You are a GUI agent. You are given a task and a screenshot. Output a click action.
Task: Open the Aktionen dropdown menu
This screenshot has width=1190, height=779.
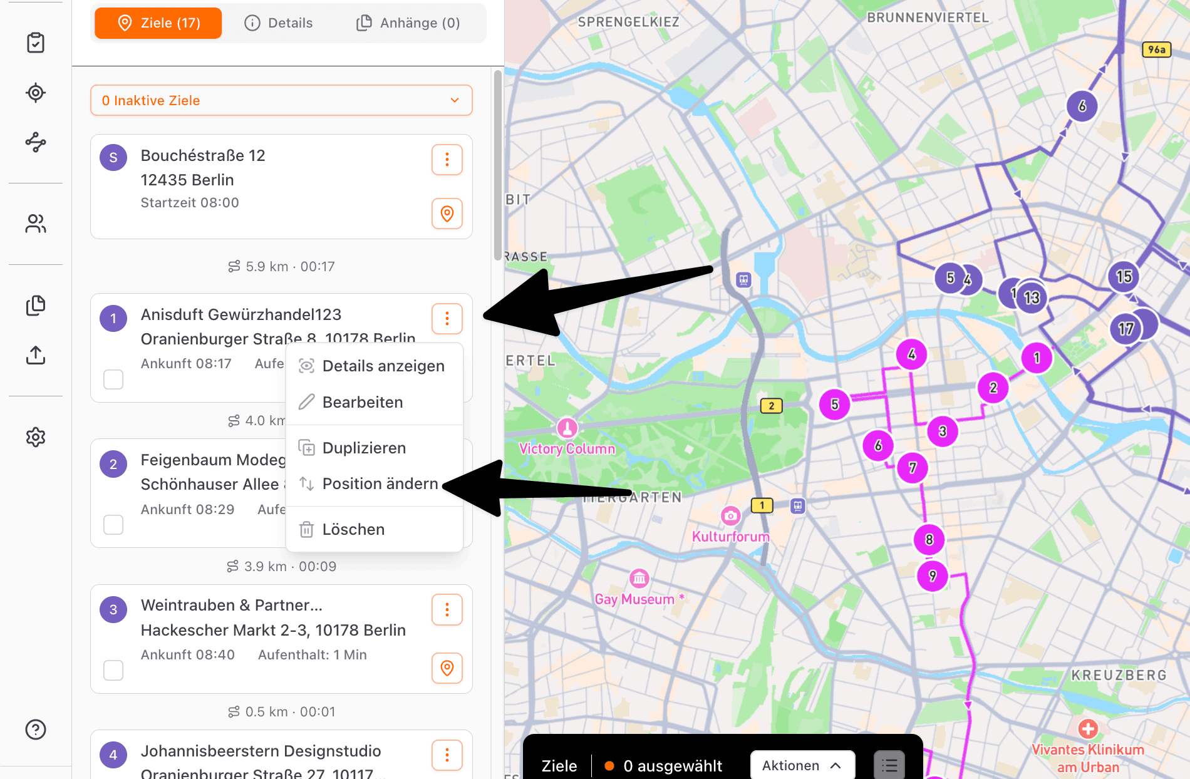click(x=802, y=765)
